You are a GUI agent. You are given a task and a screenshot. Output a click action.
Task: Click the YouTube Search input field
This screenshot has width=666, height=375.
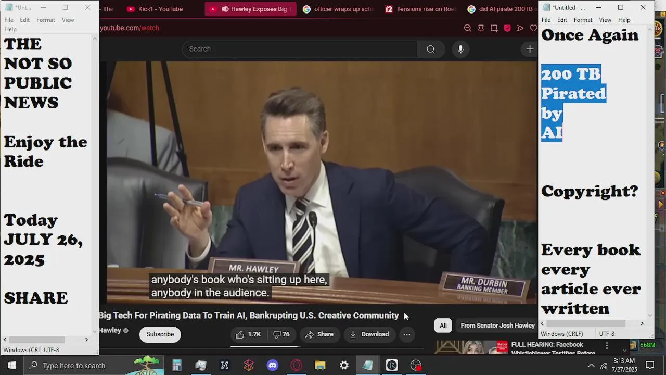tap(300, 49)
